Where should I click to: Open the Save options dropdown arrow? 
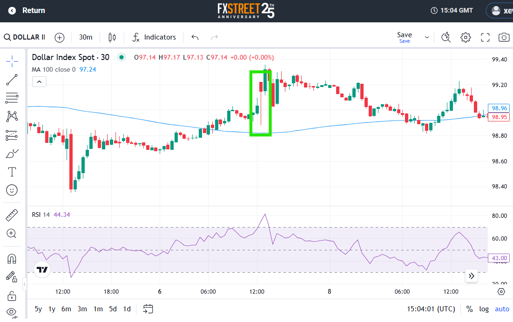[427, 37]
